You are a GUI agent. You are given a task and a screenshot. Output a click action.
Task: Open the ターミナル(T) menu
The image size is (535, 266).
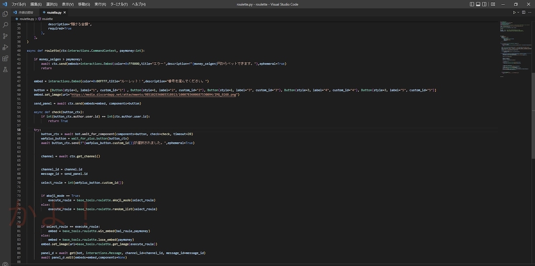click(x=119, y=4)
